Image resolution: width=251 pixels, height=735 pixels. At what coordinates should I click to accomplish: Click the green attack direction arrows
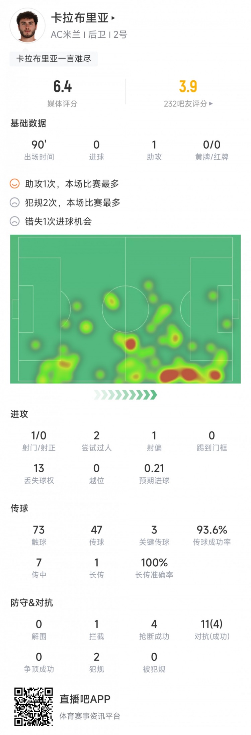click(x=125, y=395)
